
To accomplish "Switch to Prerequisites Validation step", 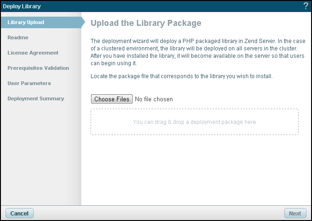I will click(38, 68).
